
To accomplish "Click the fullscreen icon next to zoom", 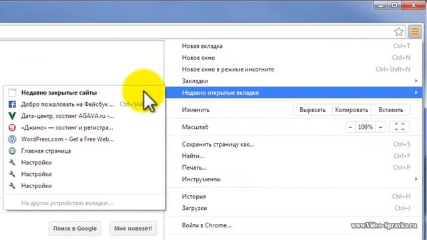I will [x=400, y=127].
